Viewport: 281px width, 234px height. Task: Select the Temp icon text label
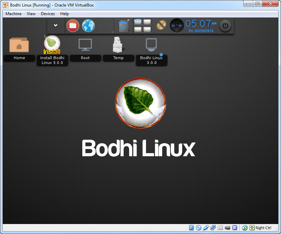click(x=118, y=58)
